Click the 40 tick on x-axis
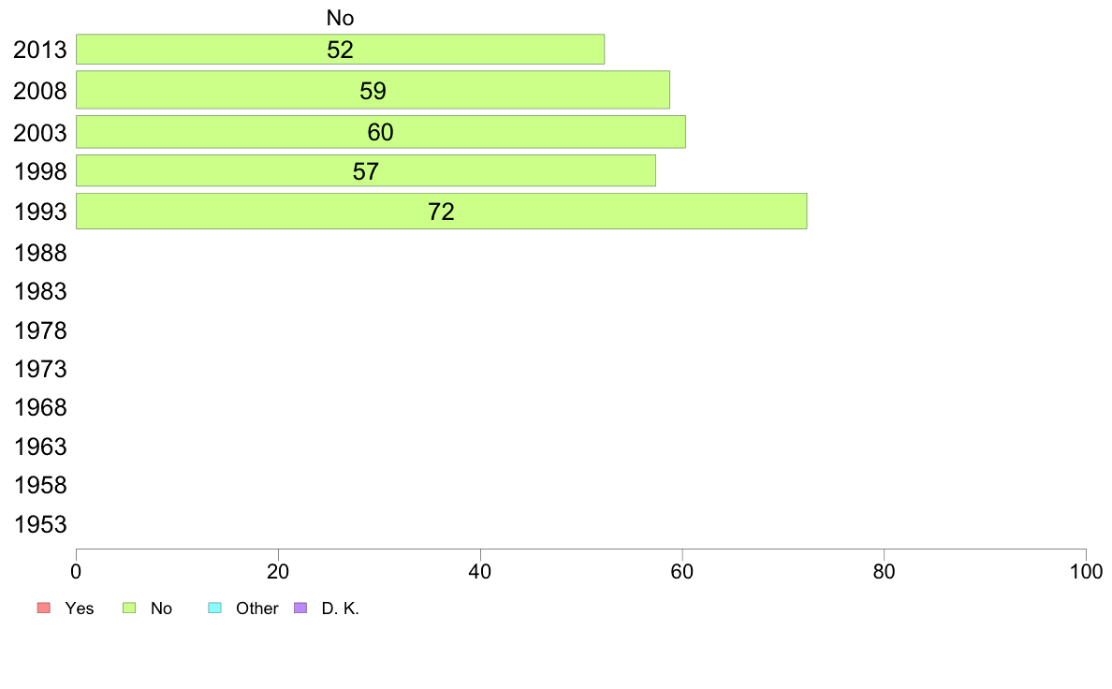Viewport: 1112px width, 689px height. [x=480, y=571]
